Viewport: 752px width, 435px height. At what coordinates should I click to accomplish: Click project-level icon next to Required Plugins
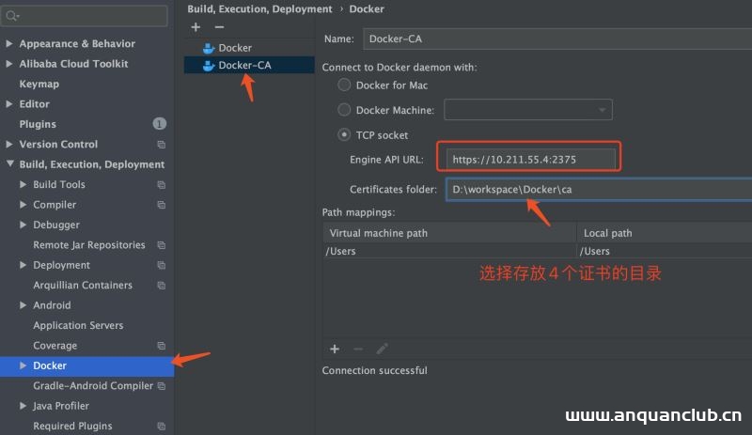coord(161,427)
